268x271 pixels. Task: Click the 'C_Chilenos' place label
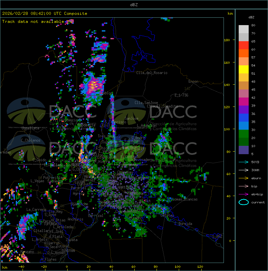click(x=31, y=140)
